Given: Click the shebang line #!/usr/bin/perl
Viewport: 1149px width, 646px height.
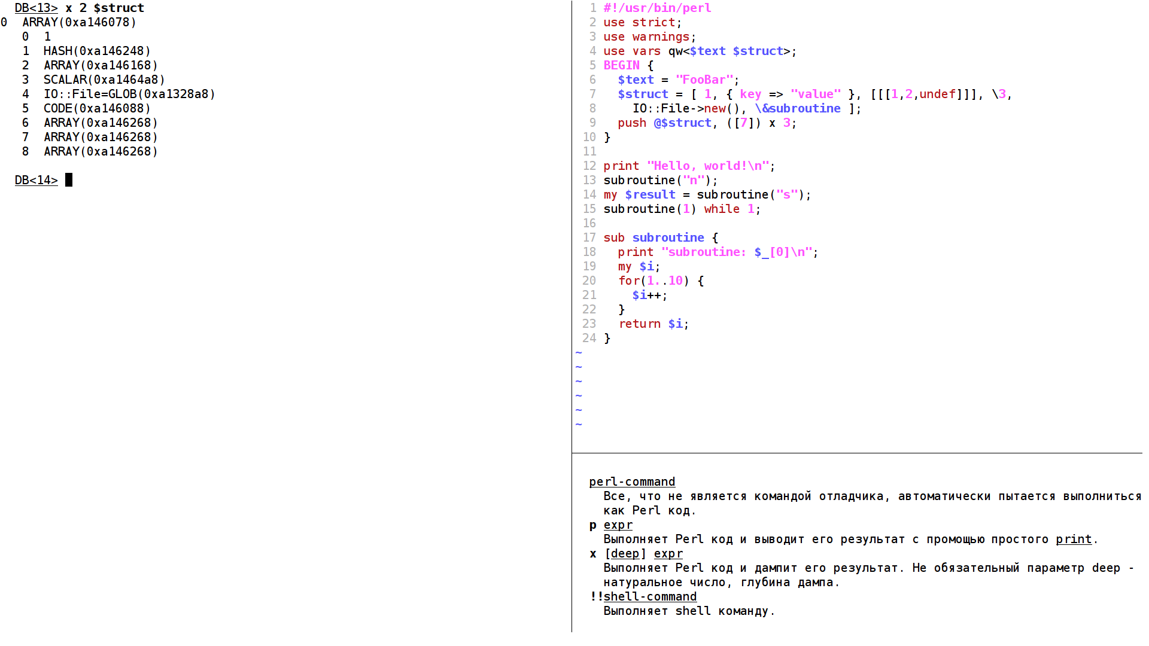Looking at the screenshot, I should [657, 8].
